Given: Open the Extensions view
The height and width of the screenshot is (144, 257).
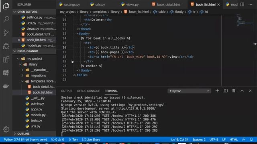Looking at the screenshot, I should (x=6, y=59).
